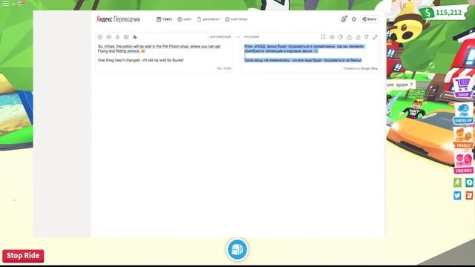The height and width of the screenshot is (267, 475).
Task: Click inside the English source text
Action: point(160,53)
